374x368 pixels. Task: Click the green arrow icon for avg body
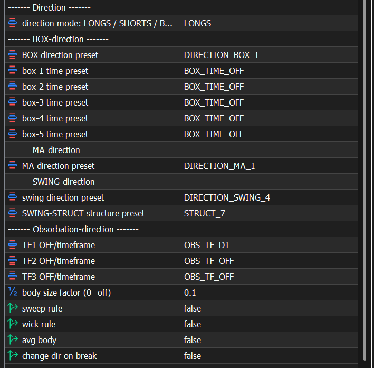point(13,339)
